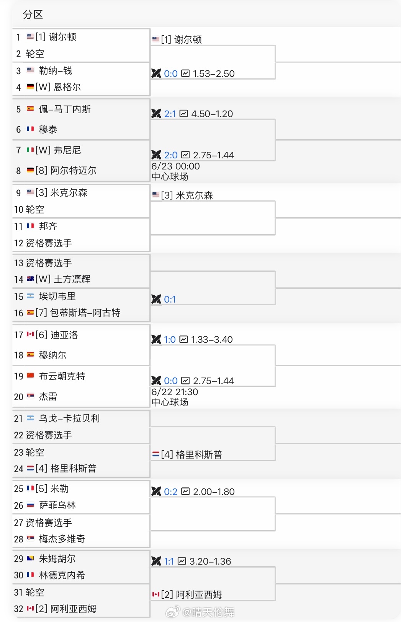This screenshot has height=622, width=401.
Task: Select second-round entry [4] 格里科斯普
Action: point(191,454)
